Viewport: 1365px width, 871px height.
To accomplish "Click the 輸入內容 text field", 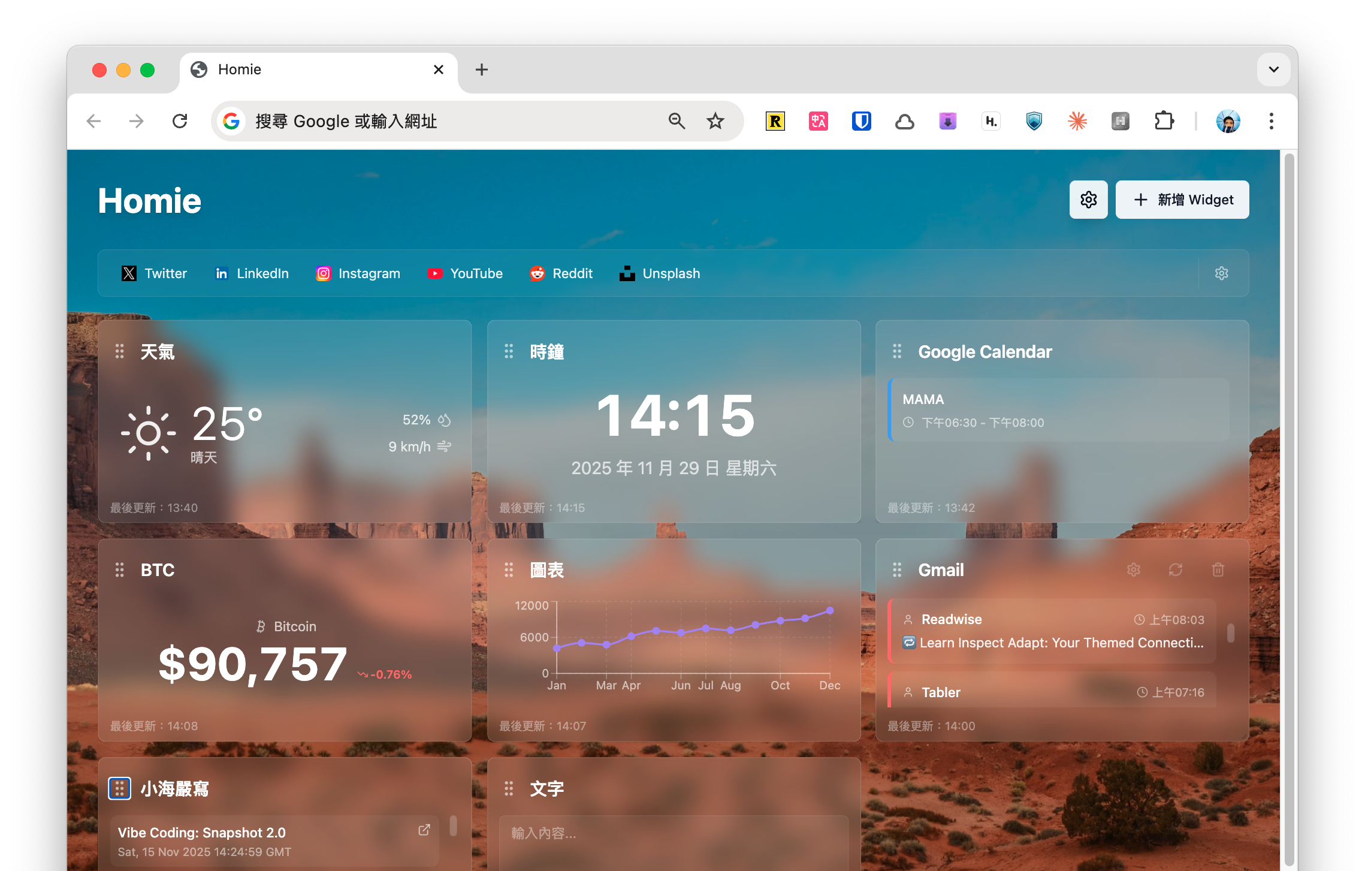I will click(674, 842).
